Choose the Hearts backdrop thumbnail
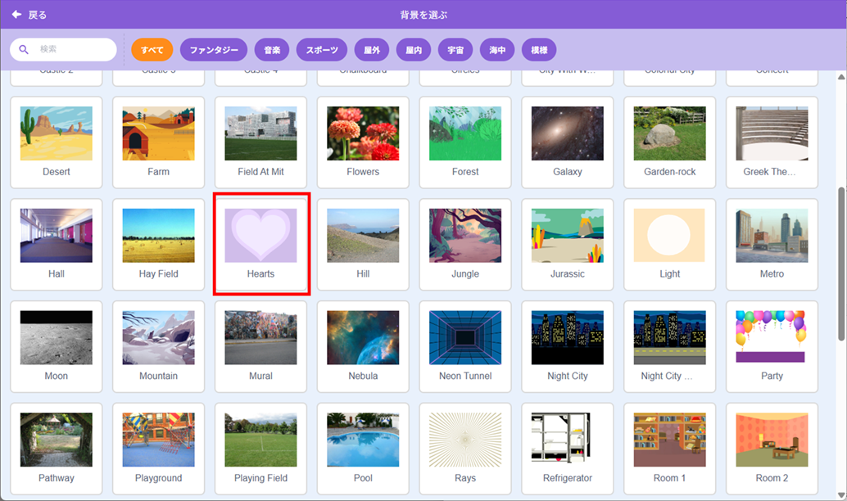This screenshot has width=847, height=501. (x=260, y=244)
